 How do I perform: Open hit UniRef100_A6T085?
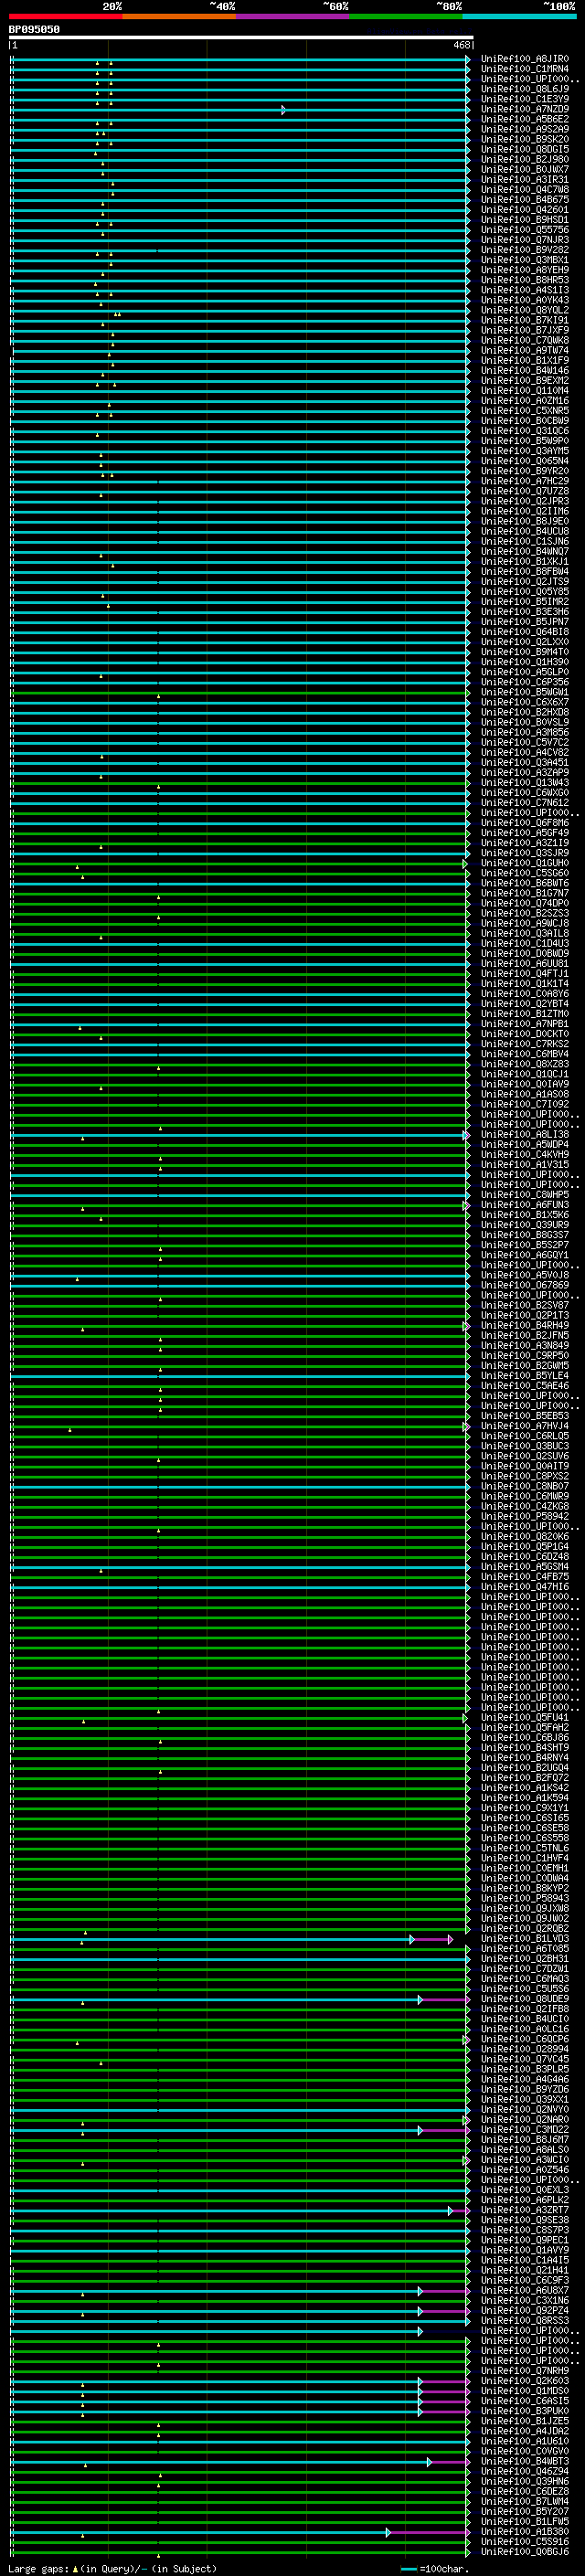click(x=525, y=1948)
